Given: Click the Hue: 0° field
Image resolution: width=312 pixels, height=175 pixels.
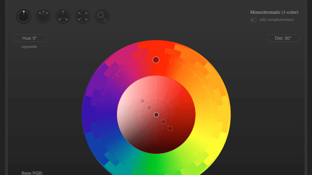Looking at the screenshot, I should [30, 38].
